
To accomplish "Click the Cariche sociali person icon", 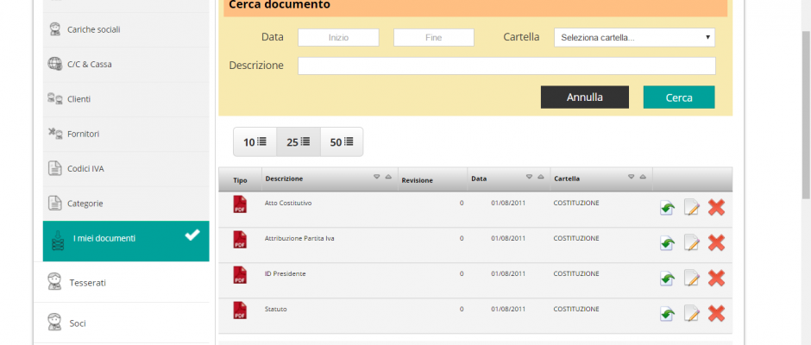I will pyautogui.click(x=55, y=29).
